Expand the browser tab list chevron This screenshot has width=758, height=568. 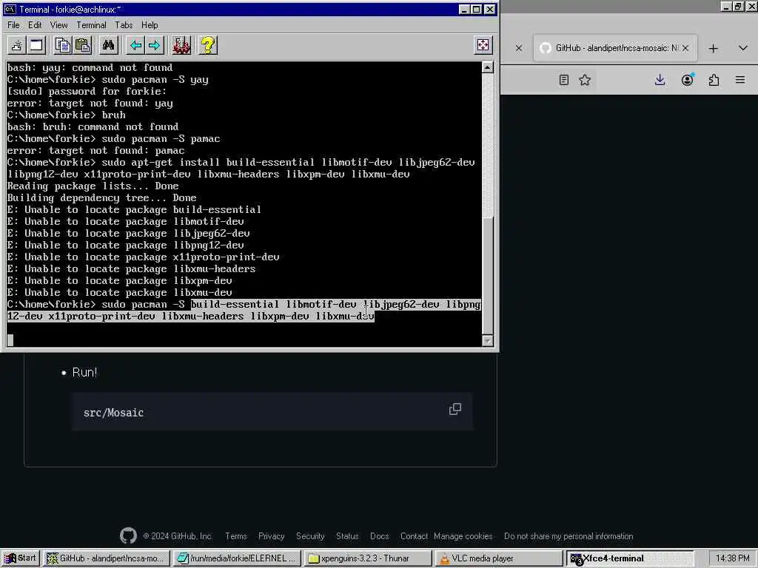click(x=743, y=48)
